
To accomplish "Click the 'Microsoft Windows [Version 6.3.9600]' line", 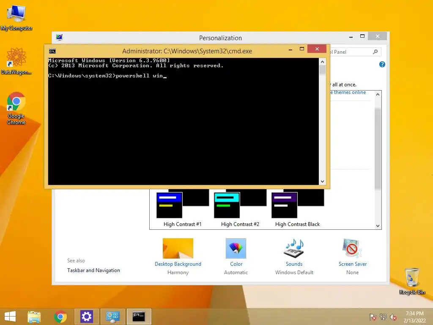I will coord(109,60).
